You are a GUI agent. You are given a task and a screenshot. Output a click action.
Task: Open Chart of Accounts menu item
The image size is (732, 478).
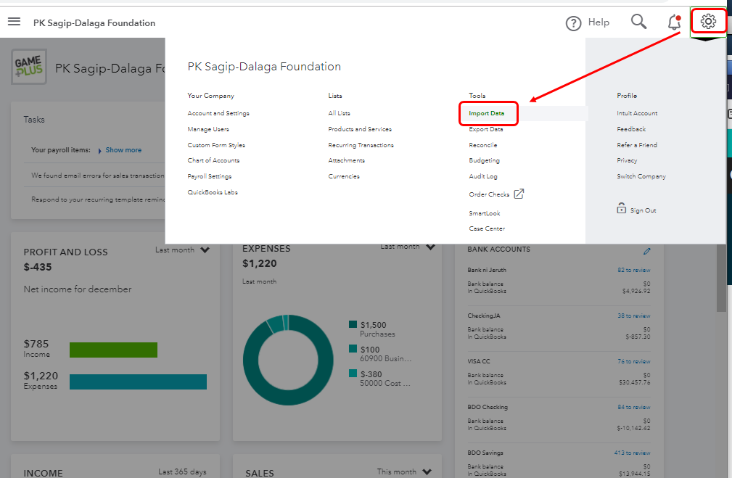[x=213, y=160]
